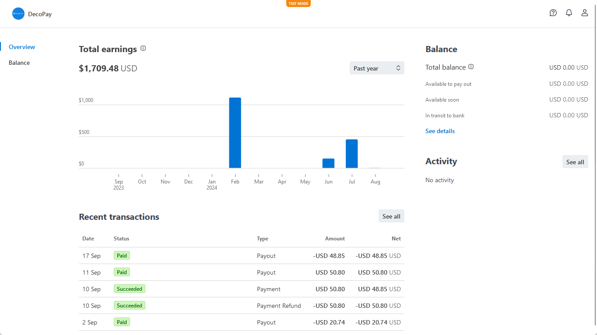Screen dimensions: 597x335
Task: Click See all next to Recent transactions
Action: pyautogui.click(x=391, y=216)
